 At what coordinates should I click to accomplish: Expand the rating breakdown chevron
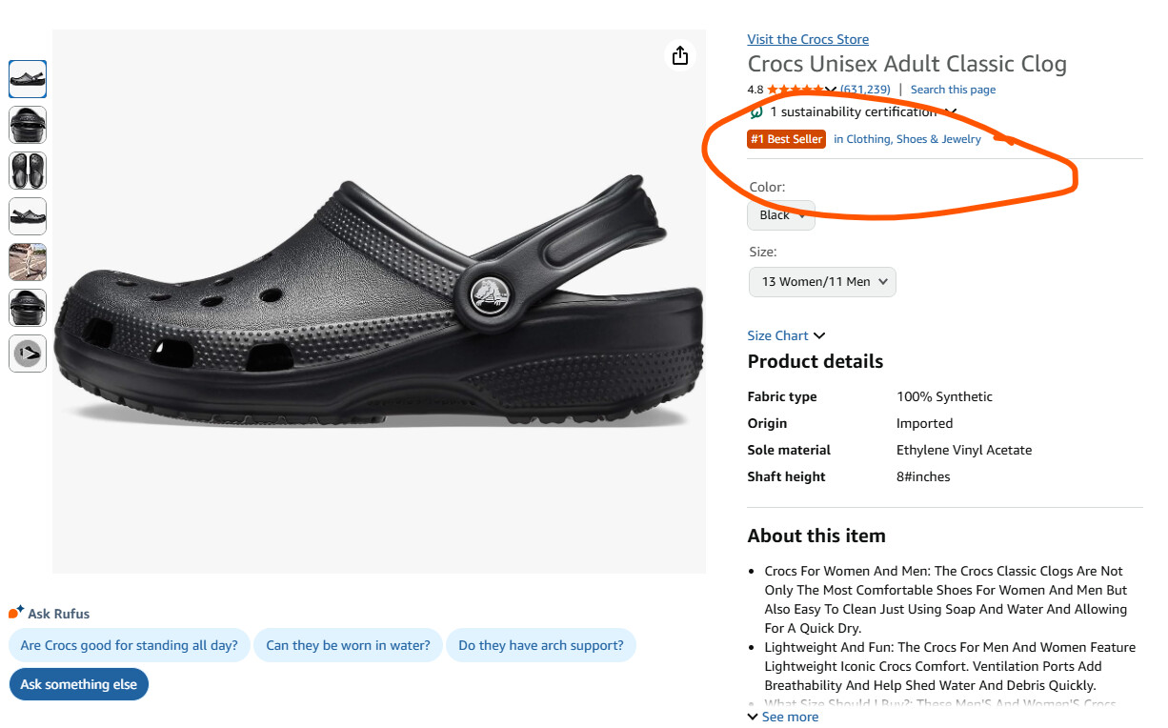tap(830, 91)
